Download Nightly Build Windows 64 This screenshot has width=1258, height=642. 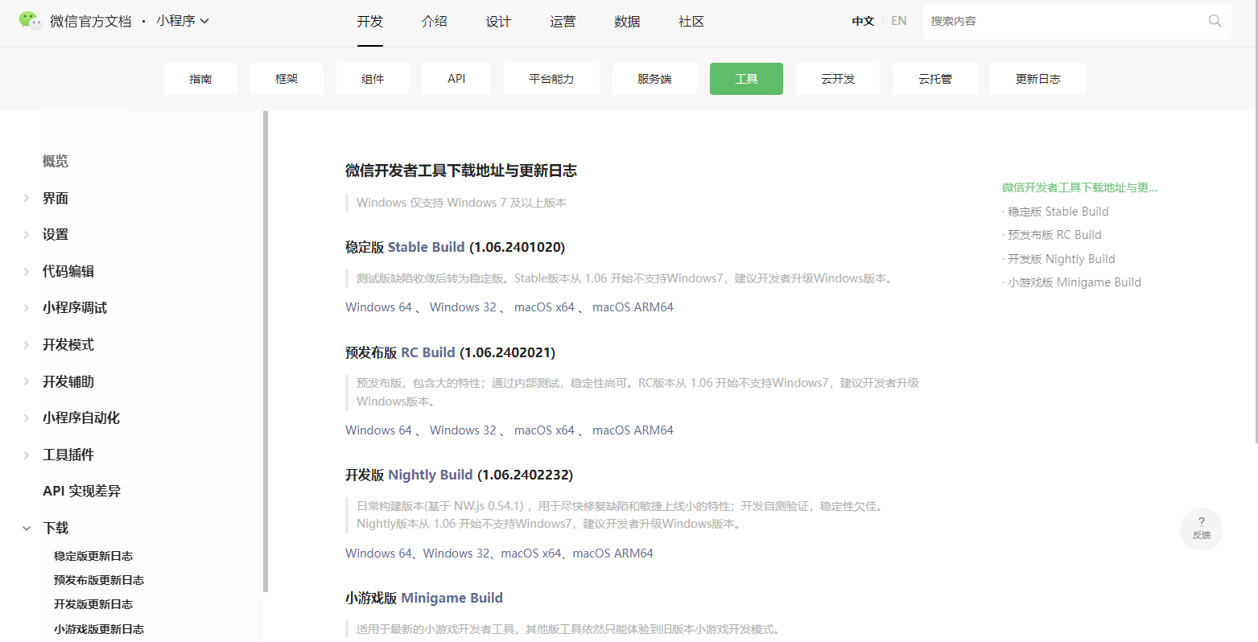click(378, 554)
